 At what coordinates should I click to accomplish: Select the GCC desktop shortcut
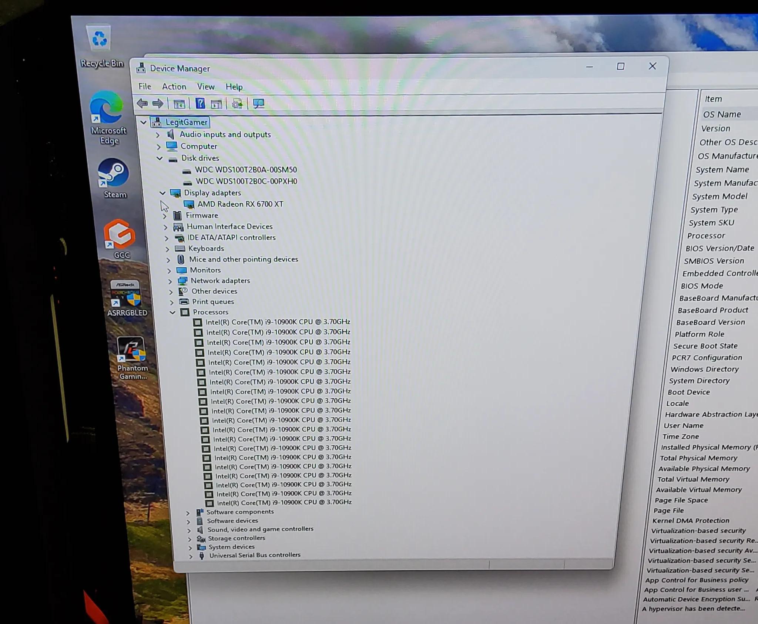click(121, 239)
